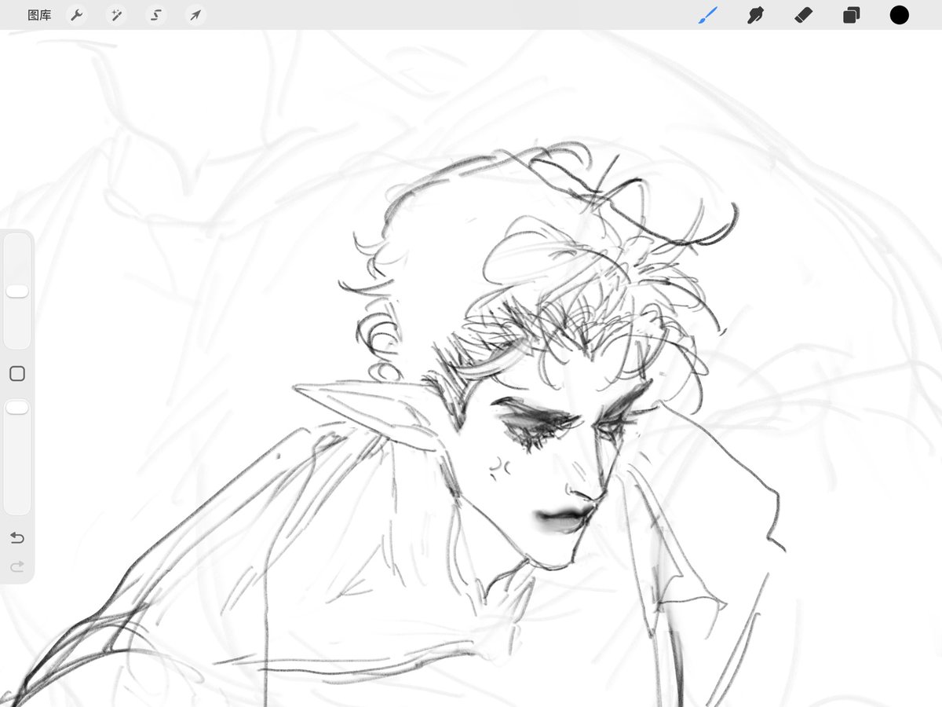Select the Brush tool

click(x=708, y=15)
